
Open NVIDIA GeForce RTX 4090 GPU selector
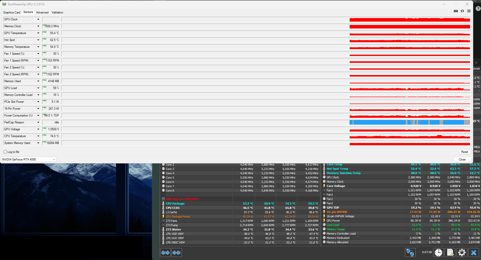(x=29, y=160)
